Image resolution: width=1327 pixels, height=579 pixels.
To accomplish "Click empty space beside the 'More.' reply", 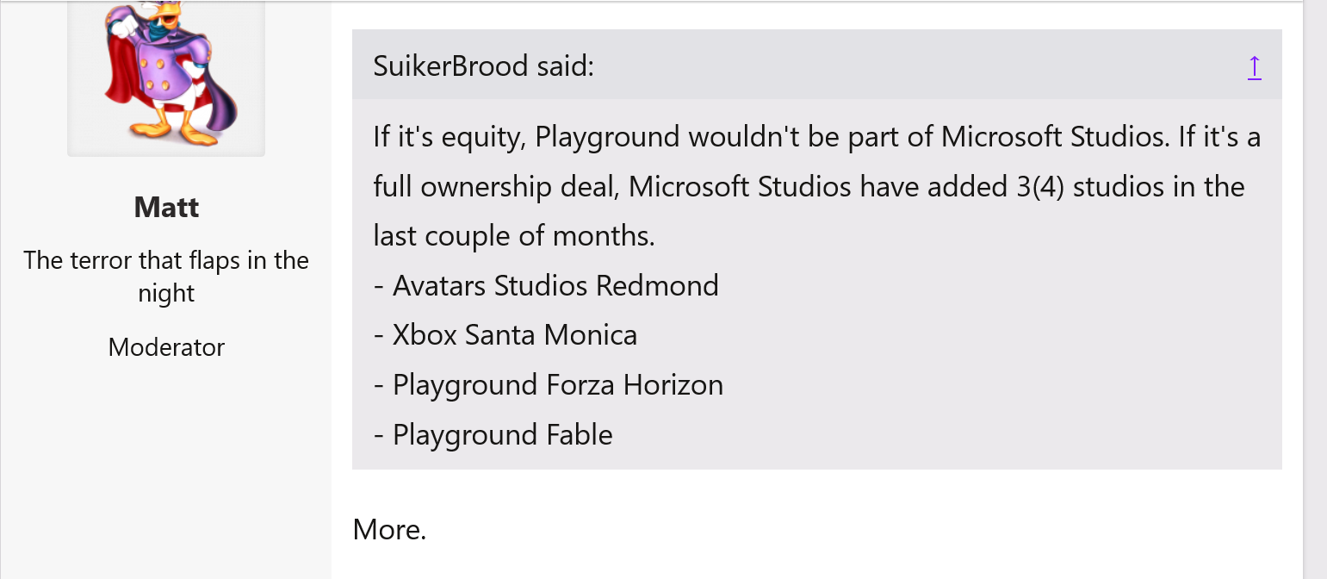I will [x=818, y=529].
